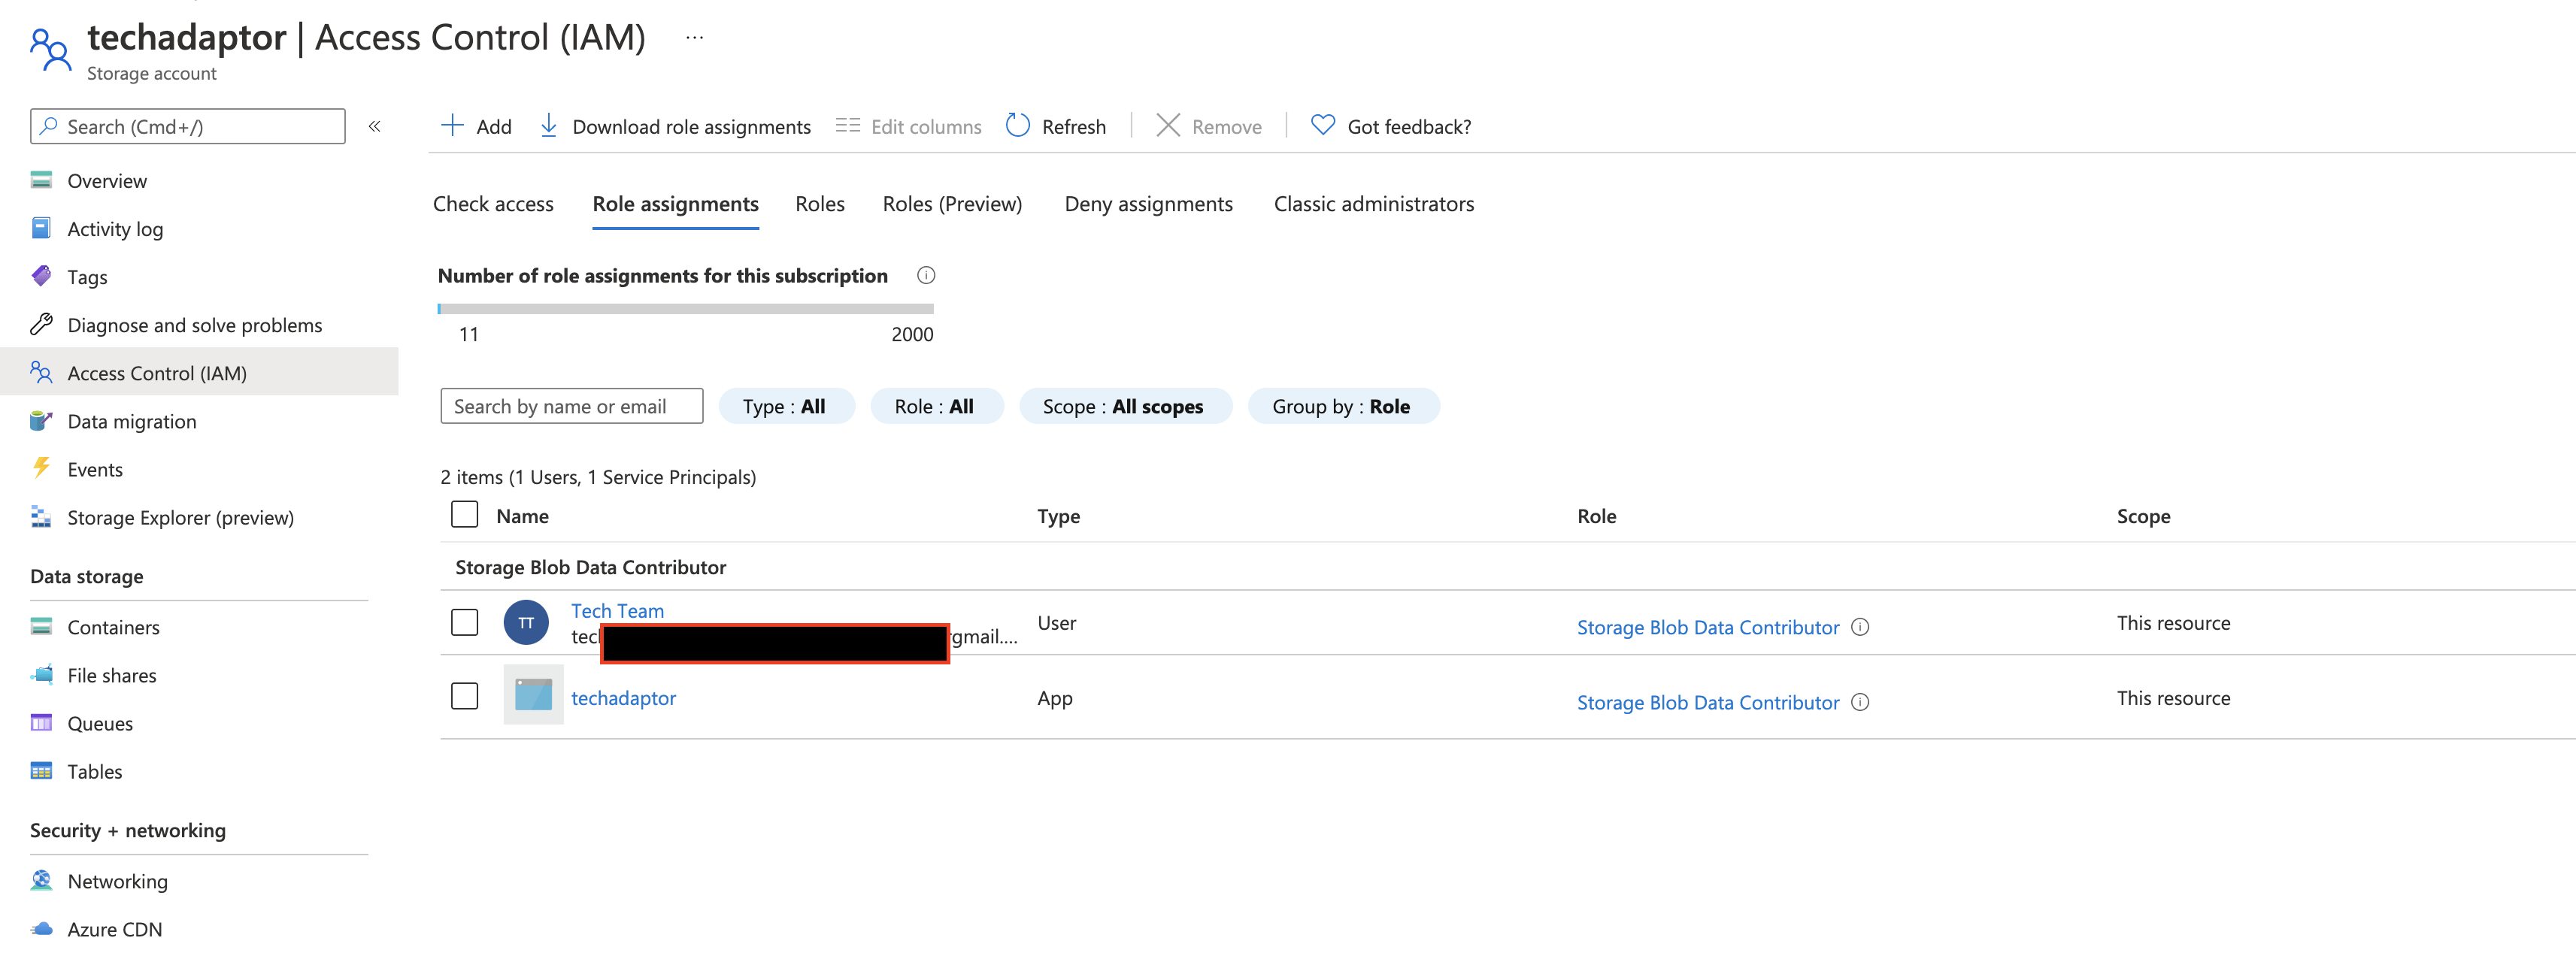Check the techadaptor app row checkbox
Image resolution: width=2576 pixels, height=953 pixels.
coord(465,696)
